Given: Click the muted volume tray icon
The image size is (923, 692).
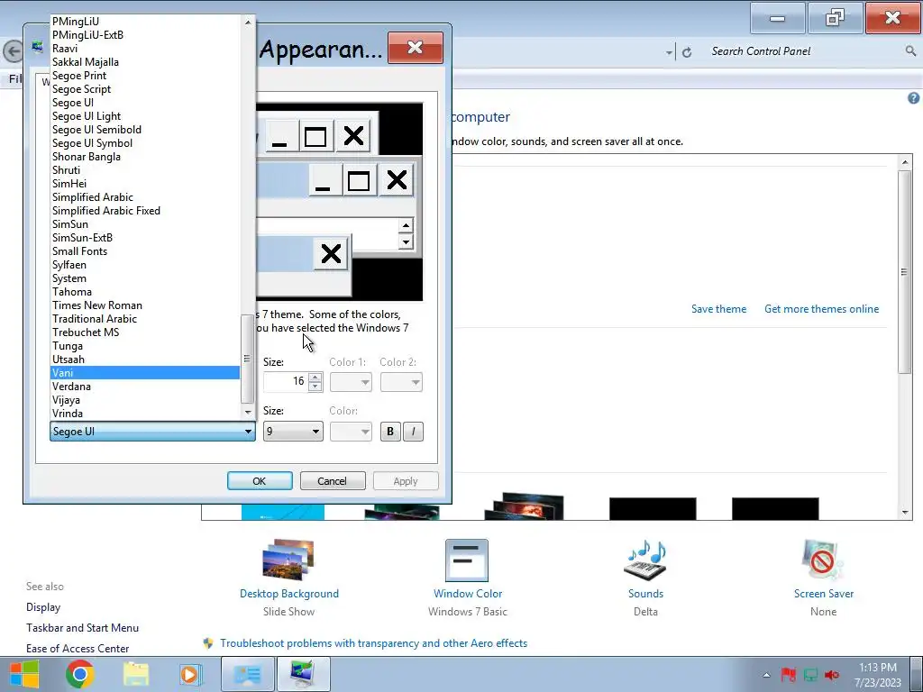Looking at the screenshot, I should 832,675.
